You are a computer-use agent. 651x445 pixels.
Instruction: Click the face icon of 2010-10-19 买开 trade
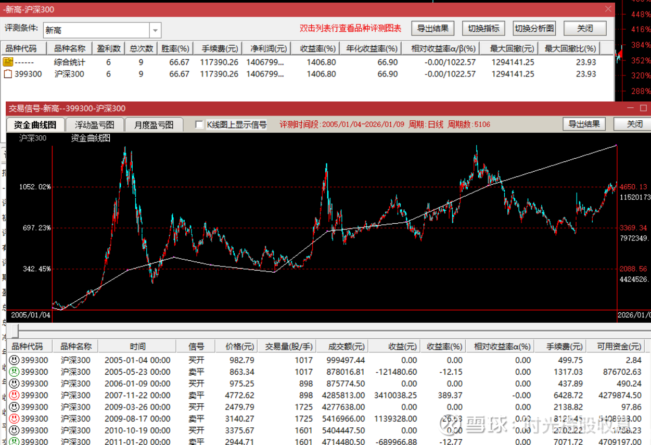(x=14, y=430)
